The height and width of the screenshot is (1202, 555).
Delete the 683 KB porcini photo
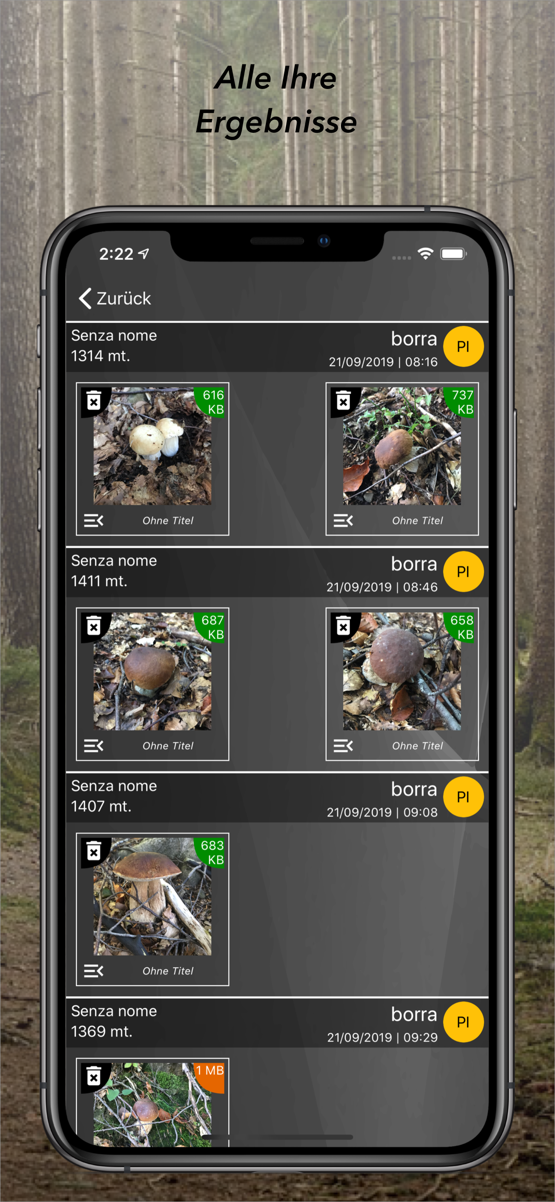[x=94, y=851]
